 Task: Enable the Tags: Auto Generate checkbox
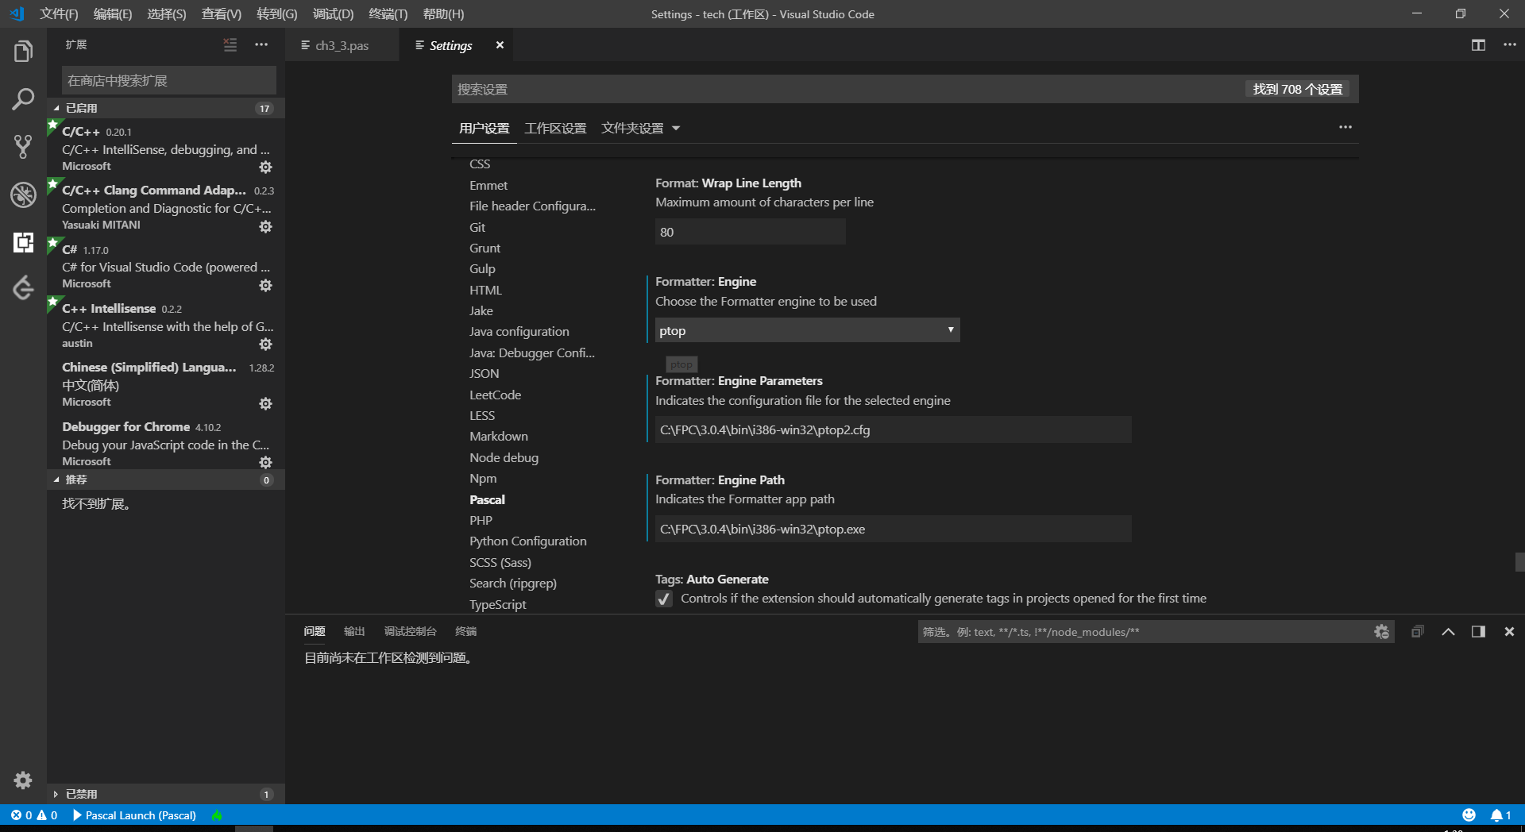(664, 599)
